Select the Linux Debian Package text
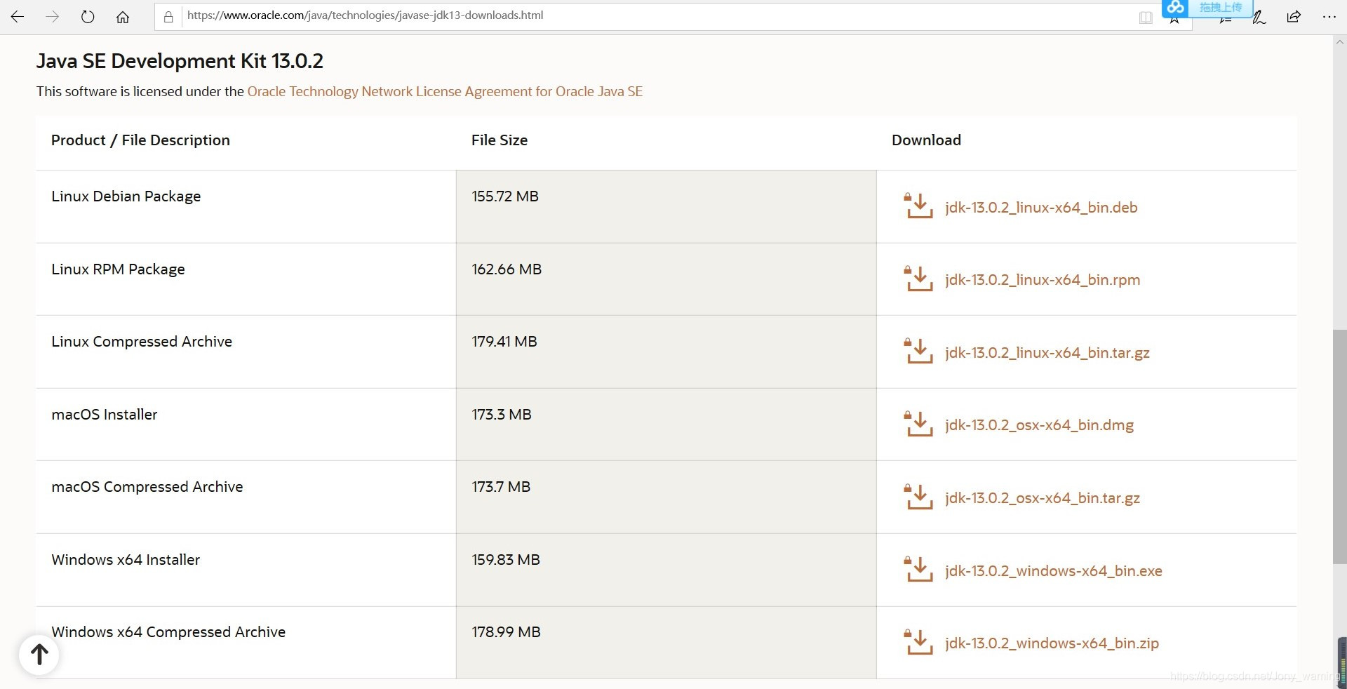Viewport: 1347px width, 689px height. 126,197
